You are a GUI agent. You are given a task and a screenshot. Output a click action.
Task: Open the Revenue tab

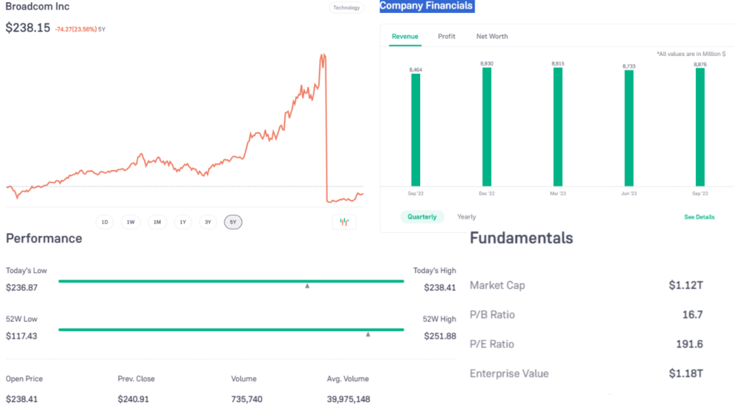click(405, 37)
